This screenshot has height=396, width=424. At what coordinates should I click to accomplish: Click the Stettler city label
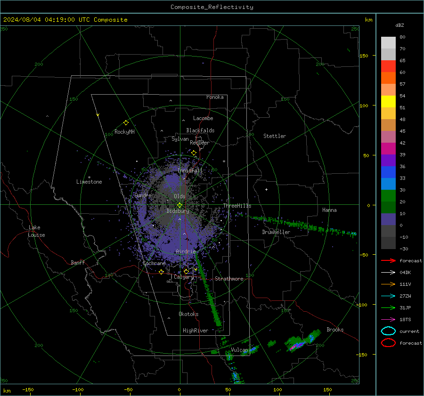click(x=275, y=136)
